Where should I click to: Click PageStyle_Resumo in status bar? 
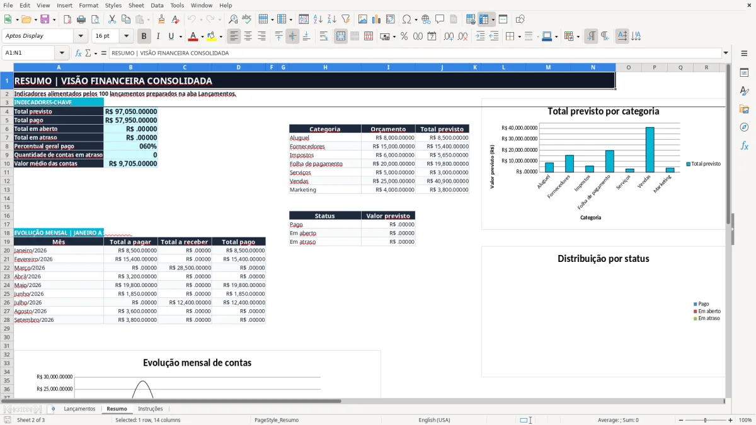click(277, 420)
